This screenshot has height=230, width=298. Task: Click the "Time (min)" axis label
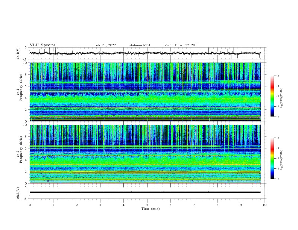point(151,209)
